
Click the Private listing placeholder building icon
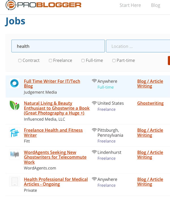14,181
